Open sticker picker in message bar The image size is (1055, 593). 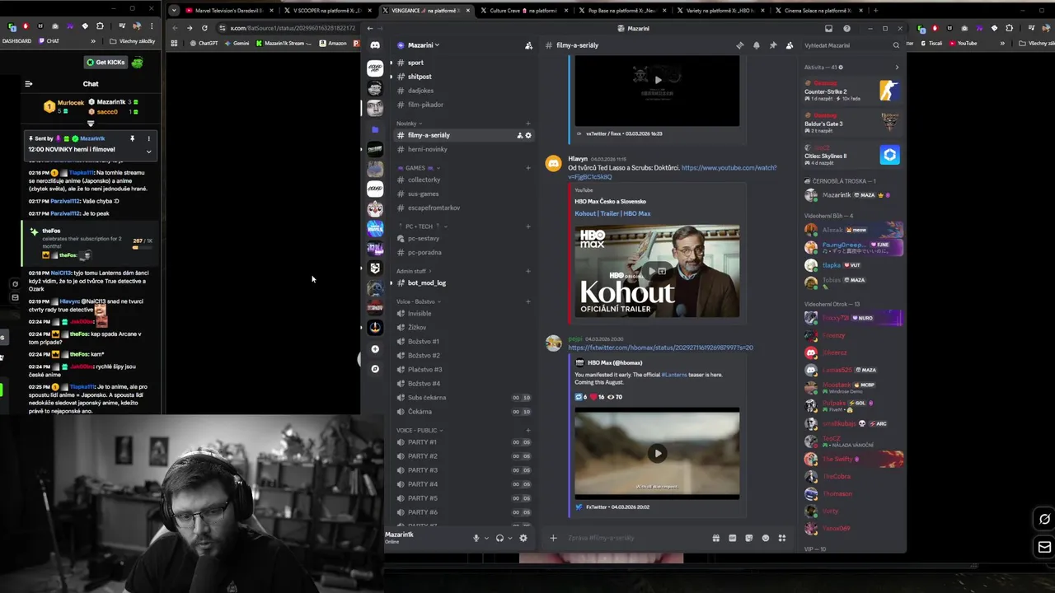[748, 538]
